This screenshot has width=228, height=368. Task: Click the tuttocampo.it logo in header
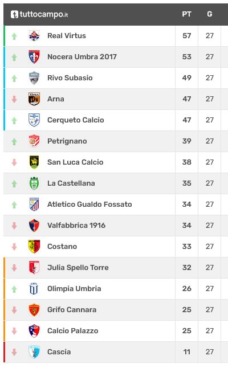point(39,15)
